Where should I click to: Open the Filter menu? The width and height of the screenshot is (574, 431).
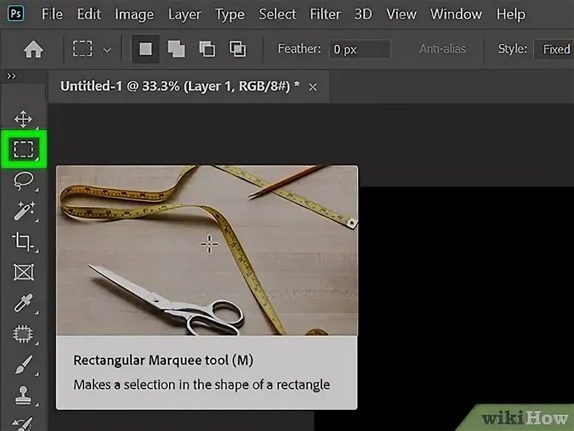pos(325,14)
